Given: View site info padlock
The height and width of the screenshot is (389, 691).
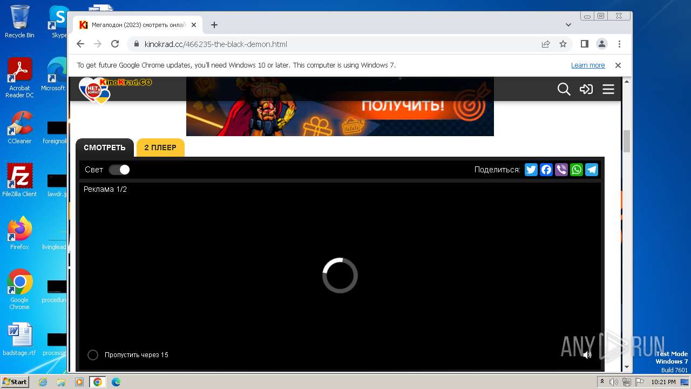Looking at the screenshot, I should pos(136,44).
